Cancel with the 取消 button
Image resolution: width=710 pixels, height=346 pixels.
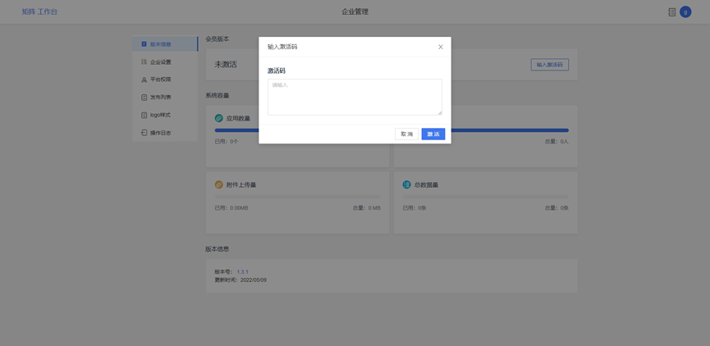(x=406, y=134)
